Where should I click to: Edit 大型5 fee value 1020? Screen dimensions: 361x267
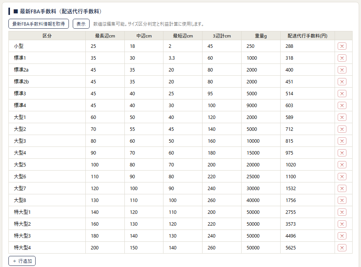tap(307, 164)
